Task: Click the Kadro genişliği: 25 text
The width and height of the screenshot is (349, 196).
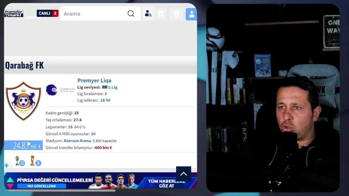Action: coord(62,113)
